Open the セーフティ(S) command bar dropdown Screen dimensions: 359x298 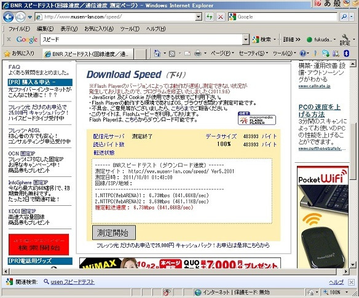(253, 53)
